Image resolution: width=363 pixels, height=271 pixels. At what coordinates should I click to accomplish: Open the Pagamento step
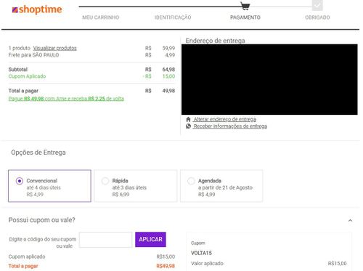pyautogui.click(x=245, y=17)
